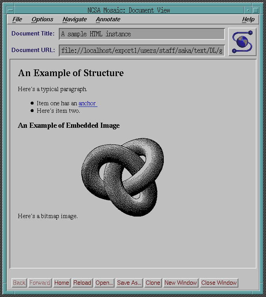Open the File menu

17,19
